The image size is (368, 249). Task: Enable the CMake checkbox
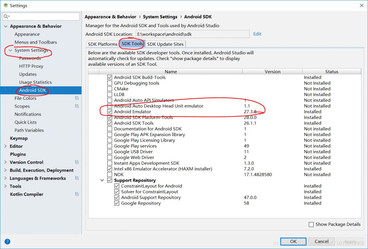pos(110,89)
